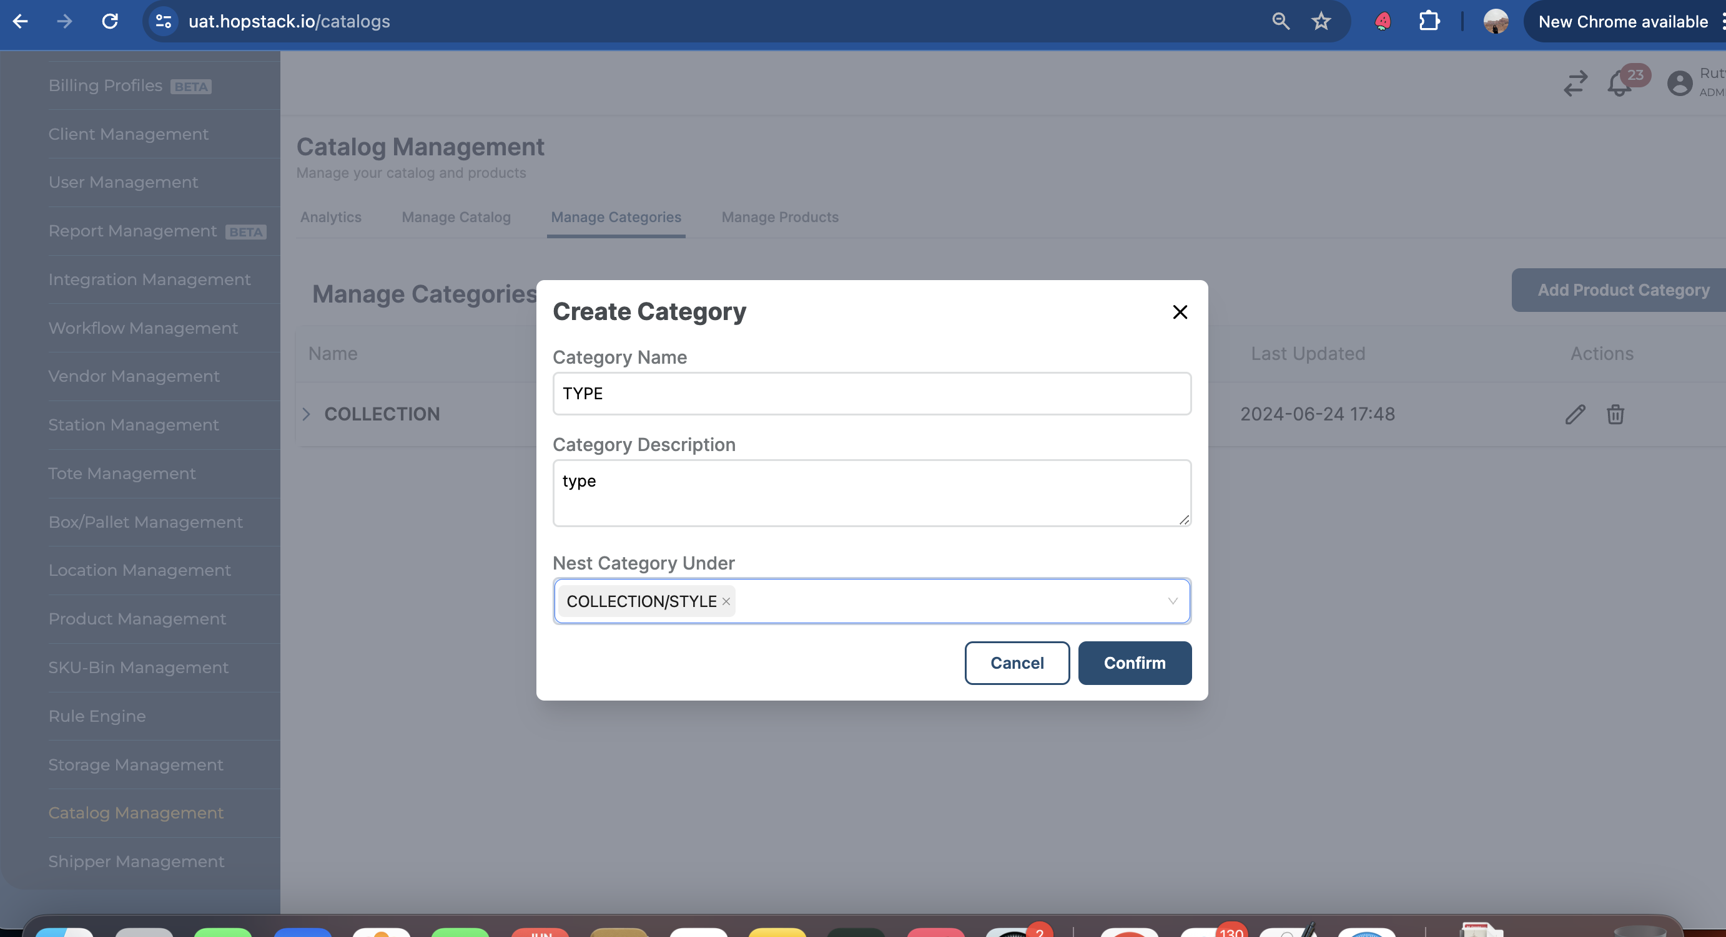Click the Category Description text area
The width and height of the screenshot is (1726, 937).
(x=871, y=493)
